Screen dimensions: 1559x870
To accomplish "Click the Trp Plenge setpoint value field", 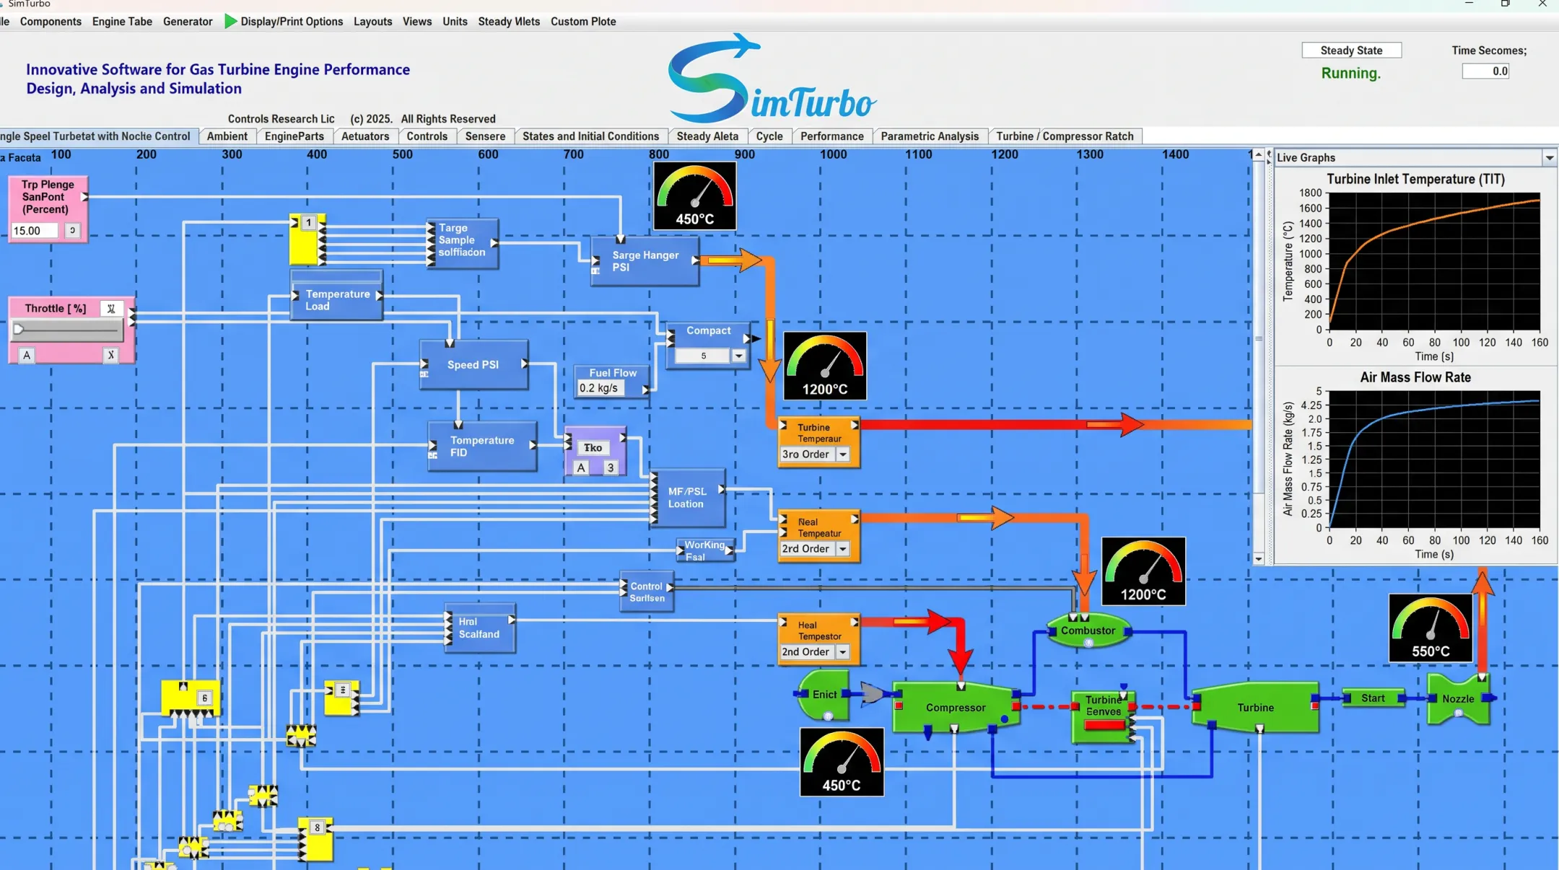I will pos(35,231).
